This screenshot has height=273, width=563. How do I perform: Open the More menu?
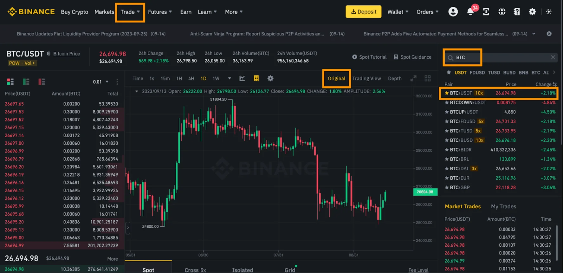tap(234, 12)
